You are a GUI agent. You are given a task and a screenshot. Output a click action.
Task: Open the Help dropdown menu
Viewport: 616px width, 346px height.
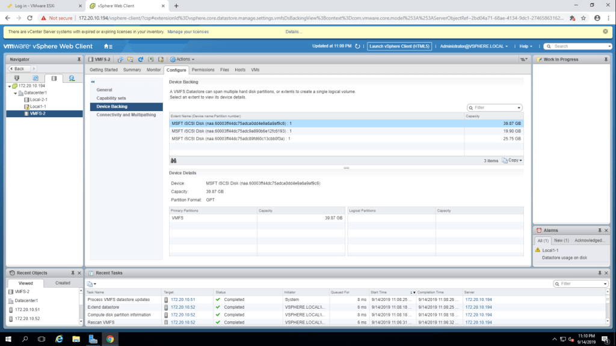pos(527,46)
